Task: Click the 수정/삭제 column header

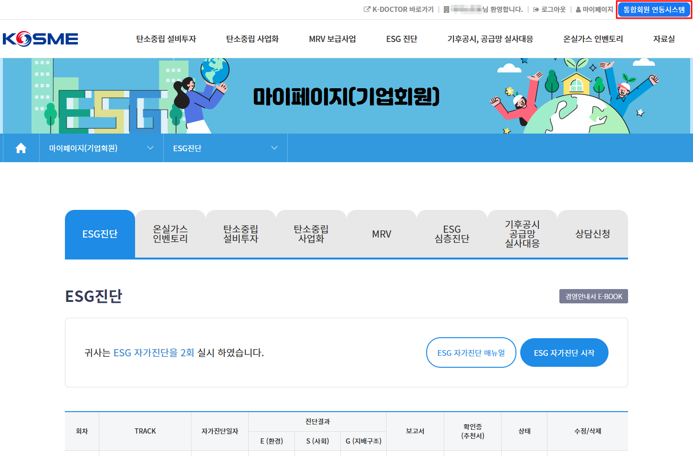Action: click(588, 431)
